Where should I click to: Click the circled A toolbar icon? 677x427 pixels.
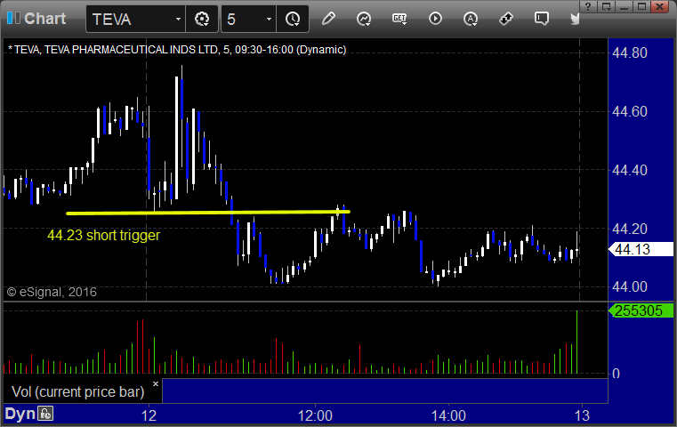[x=471, y=18]
